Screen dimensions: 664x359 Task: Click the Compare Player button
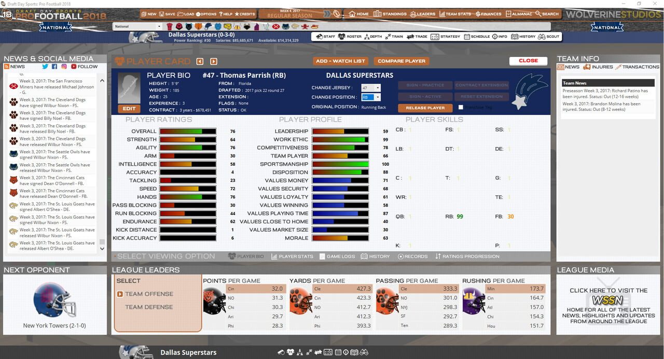pos(401,61)
